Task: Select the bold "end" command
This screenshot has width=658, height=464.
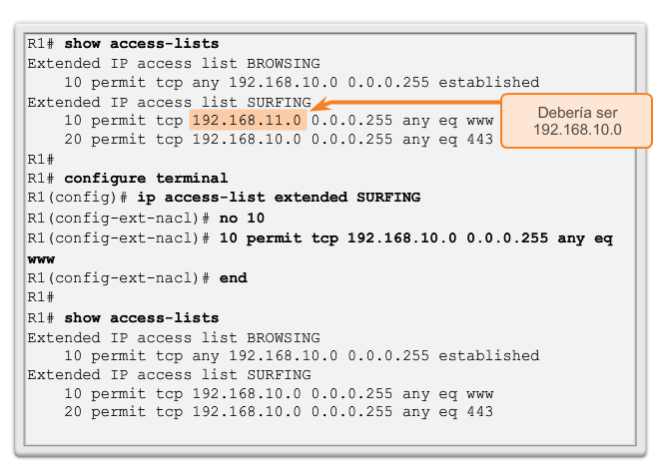Action: point(232,277)
